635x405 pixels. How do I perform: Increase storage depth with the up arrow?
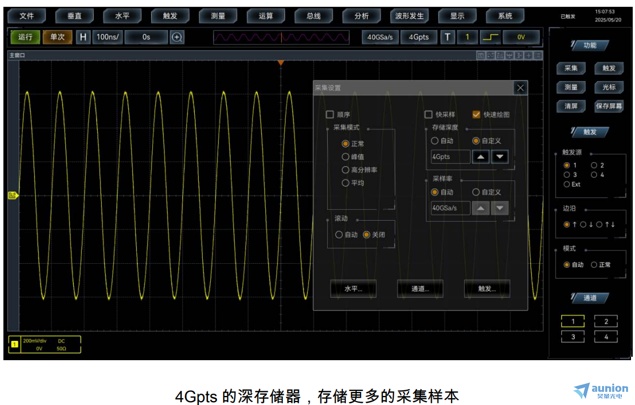pos(481,157)
